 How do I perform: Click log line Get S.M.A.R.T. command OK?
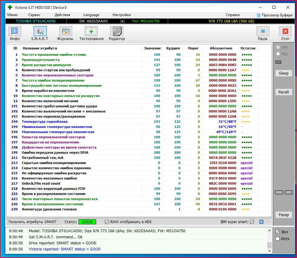click(x=56, y=237)
